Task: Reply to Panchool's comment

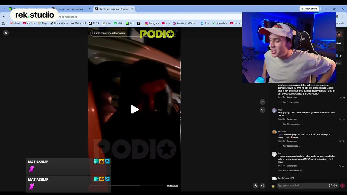Action: pyautogui.click(x=292, y=141)
